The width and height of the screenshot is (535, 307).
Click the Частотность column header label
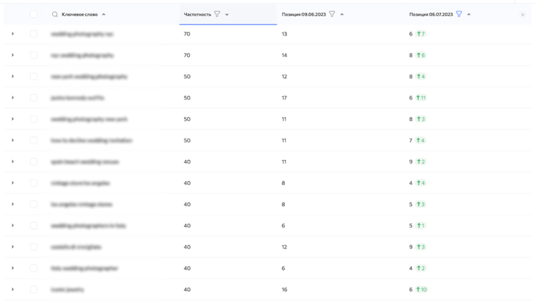pyautogui.click(x=197, y=14)
